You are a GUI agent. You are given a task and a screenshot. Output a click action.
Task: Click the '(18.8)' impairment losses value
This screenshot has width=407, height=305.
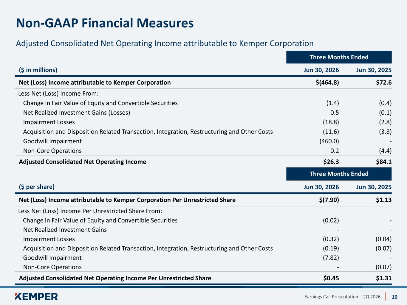331,122
